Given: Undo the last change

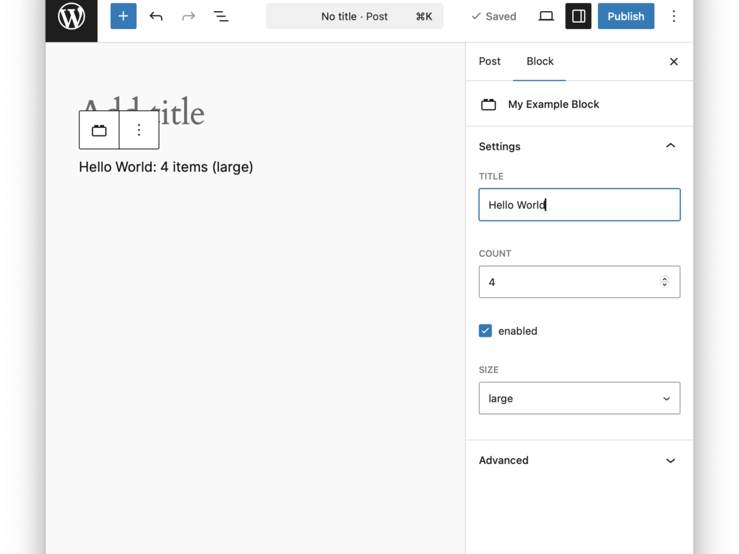Looking at the screenshot, I should (156, 16).
